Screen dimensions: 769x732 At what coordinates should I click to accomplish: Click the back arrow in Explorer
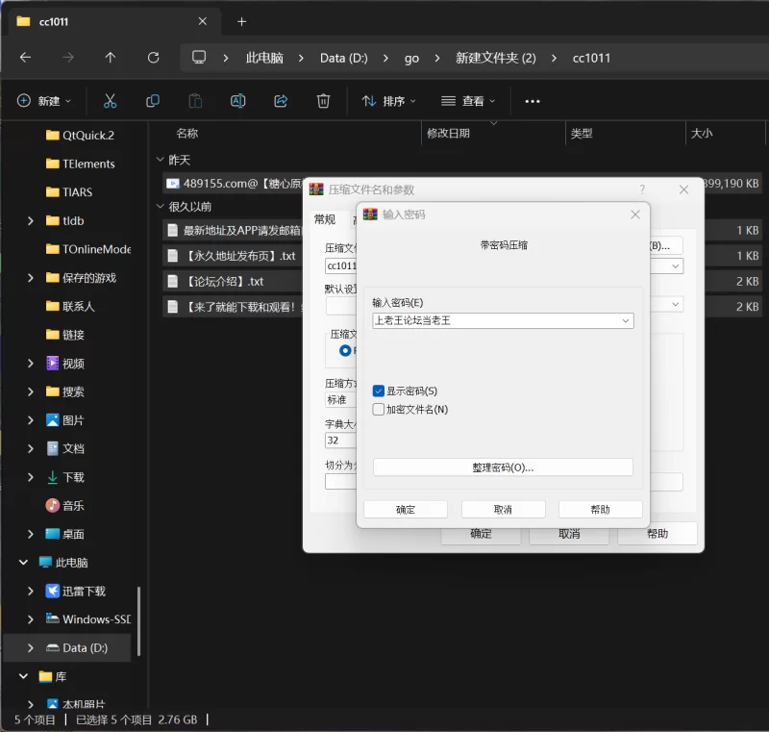pos(26,58)
